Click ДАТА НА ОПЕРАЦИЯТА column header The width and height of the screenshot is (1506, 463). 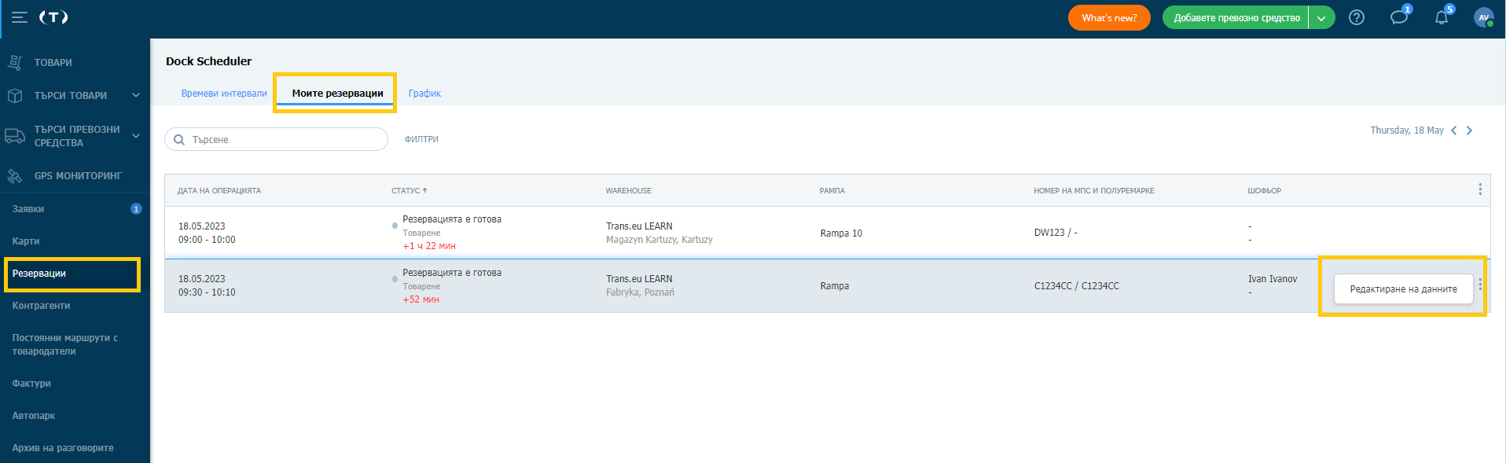pos(219,190)
